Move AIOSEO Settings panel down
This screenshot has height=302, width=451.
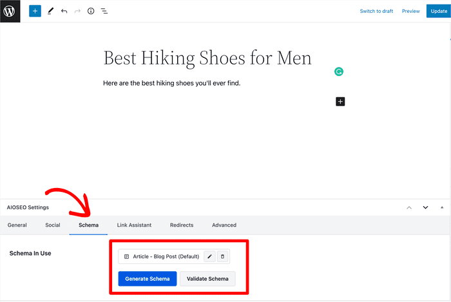point(425,207)
